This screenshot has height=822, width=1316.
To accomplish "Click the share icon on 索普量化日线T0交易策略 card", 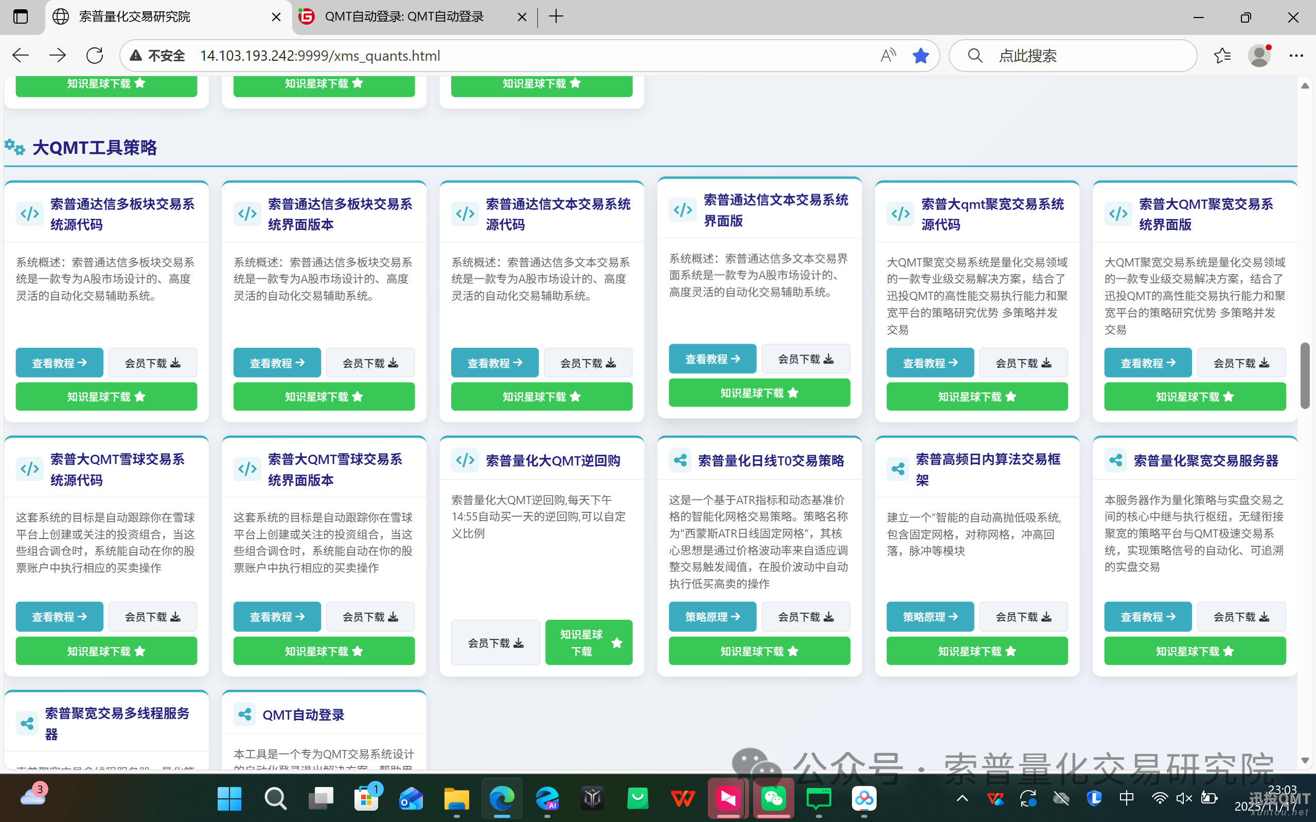I will pos(681,460).
